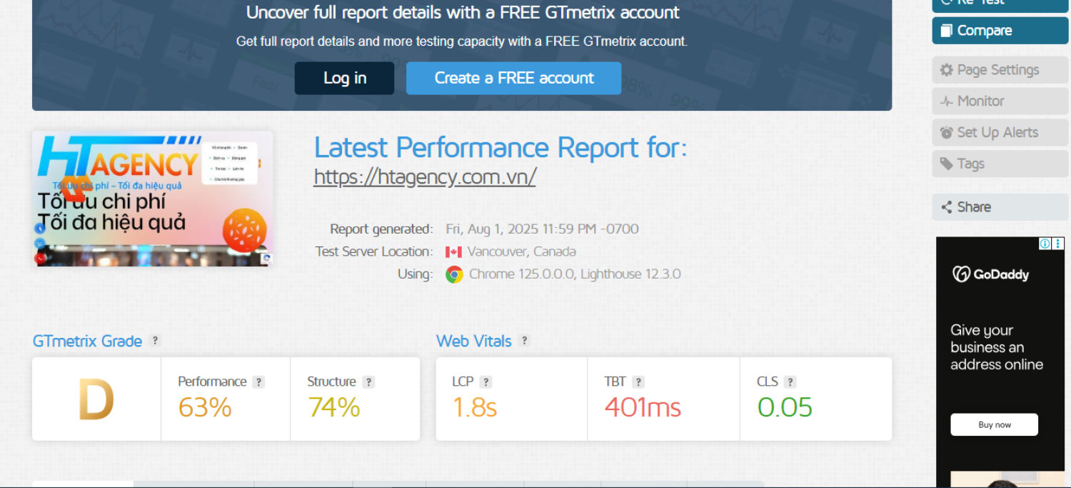This screenshot has width=1071, height=488.
Task: Click the Latest Performance Report heading
Action: pyautogui.click(x=501, y=148)
